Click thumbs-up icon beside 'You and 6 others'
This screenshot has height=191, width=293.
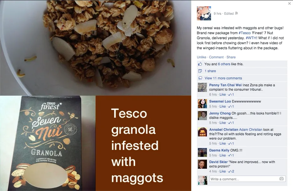point(200,64)
